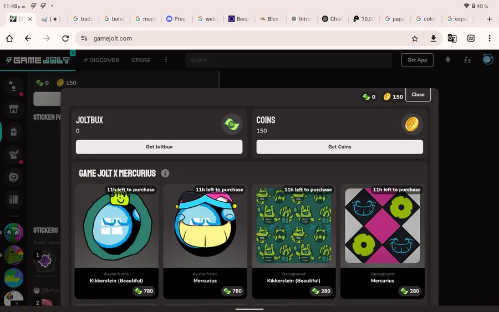Select Kikkerstein (Beautiful) background item
The image size is (499, 312).
coord(294,242)
